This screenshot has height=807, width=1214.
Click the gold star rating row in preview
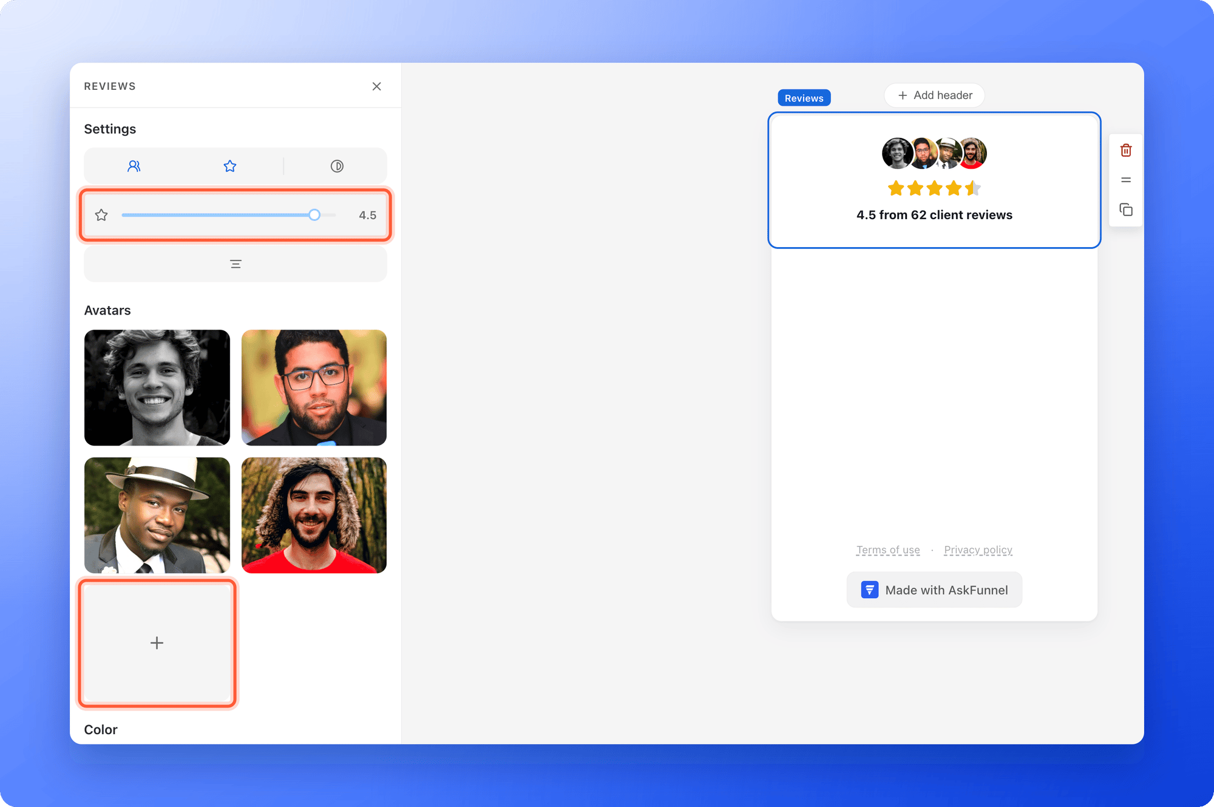pos(934,188)
